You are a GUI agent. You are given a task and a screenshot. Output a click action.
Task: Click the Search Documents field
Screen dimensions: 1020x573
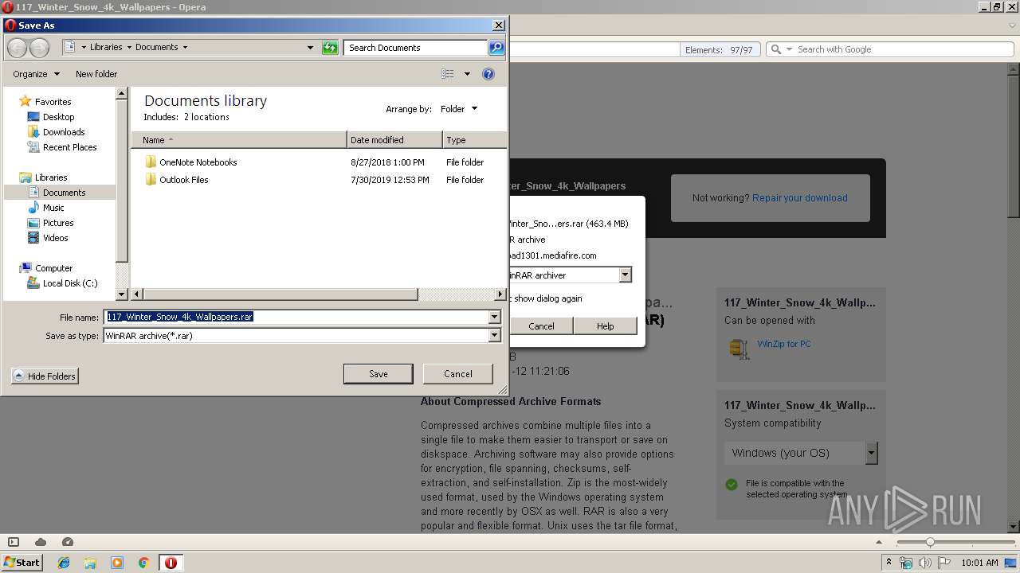tap(415, 48)
